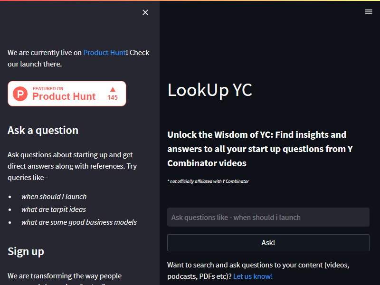Open the hamburger menu

pos(369,12)
